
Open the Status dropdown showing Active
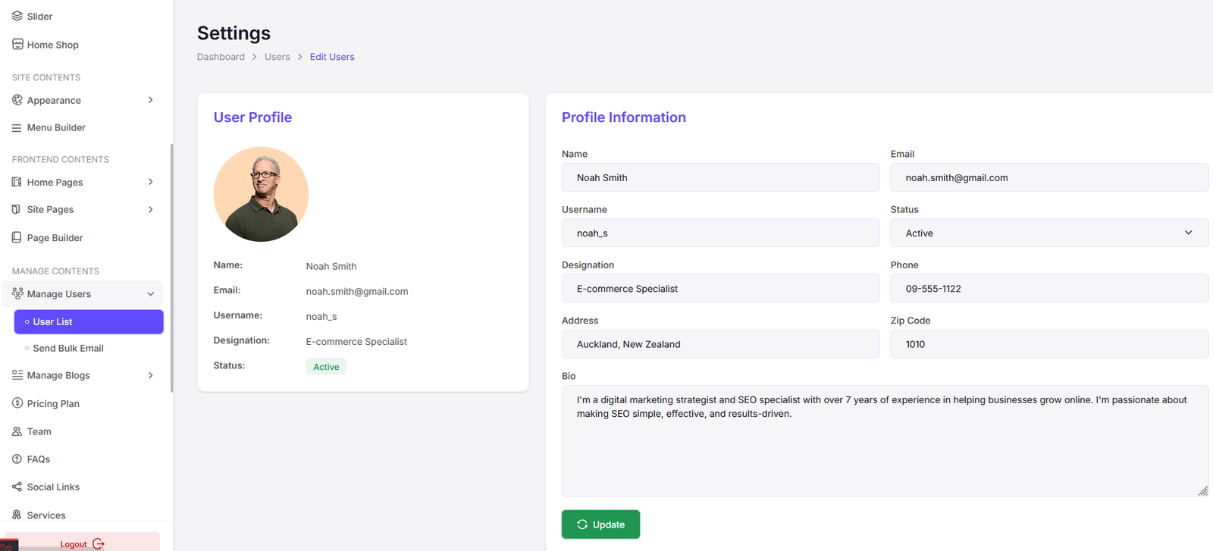[x=1048, y=233]
